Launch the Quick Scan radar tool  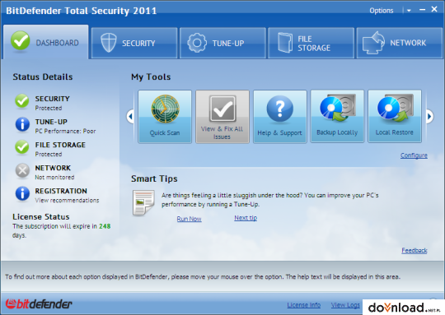coord(165,117)
